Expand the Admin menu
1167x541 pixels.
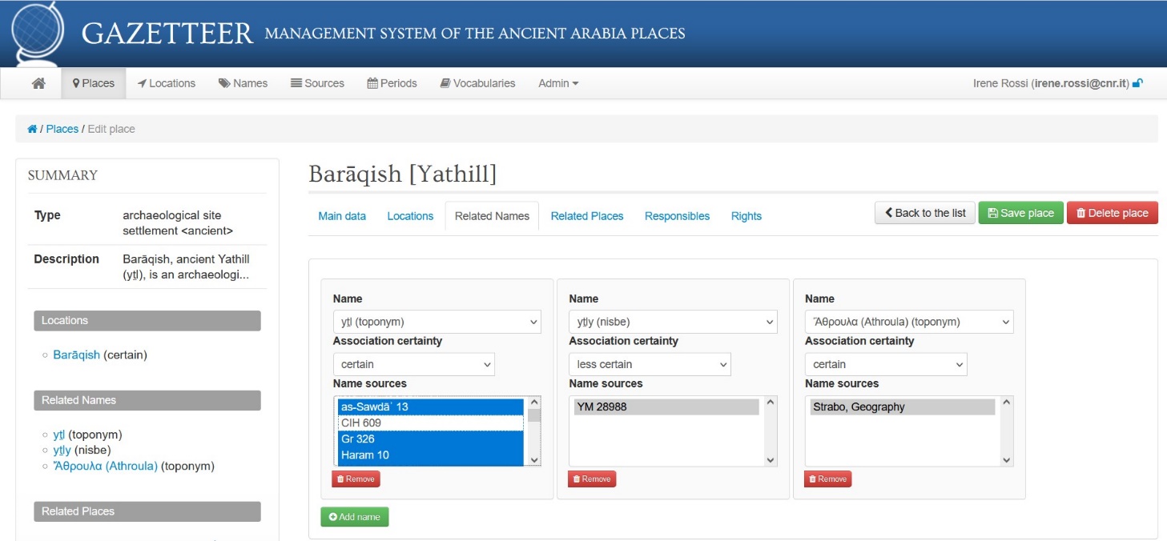pyautogui.click(x=557, y=82)
